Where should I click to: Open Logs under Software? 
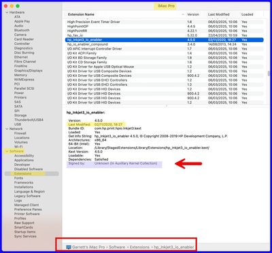pyautogui.click(x=18, y=201)
